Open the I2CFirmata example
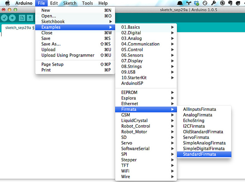 click(x=204, y=126)
